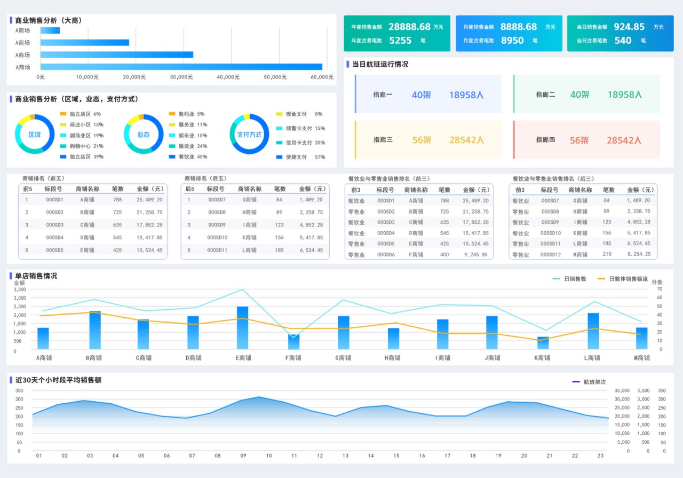Click the 支付方式 donut chart center
The height and width of the screenshot is (478, 683).
click(x=249, y=135)
